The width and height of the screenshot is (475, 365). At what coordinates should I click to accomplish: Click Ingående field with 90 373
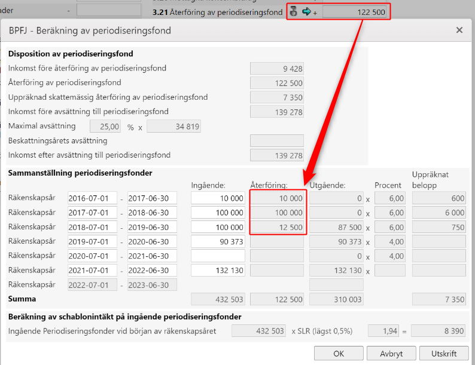pos(218,241)
